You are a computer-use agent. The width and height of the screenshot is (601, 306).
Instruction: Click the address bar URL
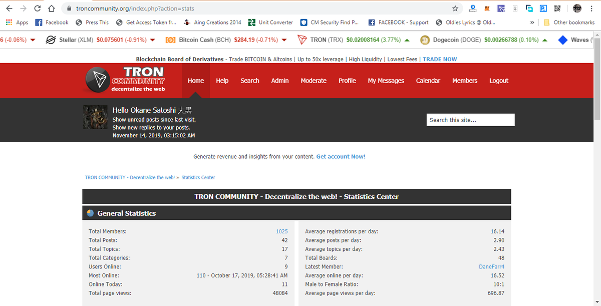(x=135, y=9)
